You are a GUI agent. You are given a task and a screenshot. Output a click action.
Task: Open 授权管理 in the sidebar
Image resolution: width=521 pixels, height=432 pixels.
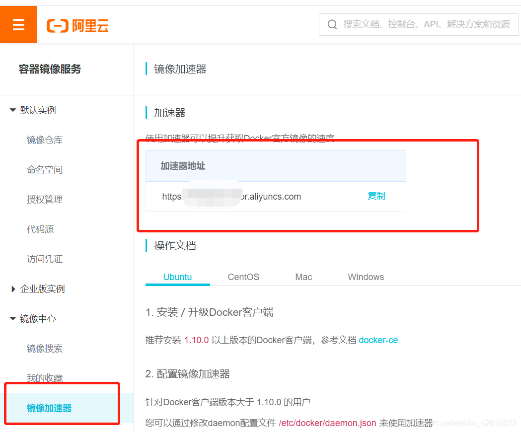[45, 200]
